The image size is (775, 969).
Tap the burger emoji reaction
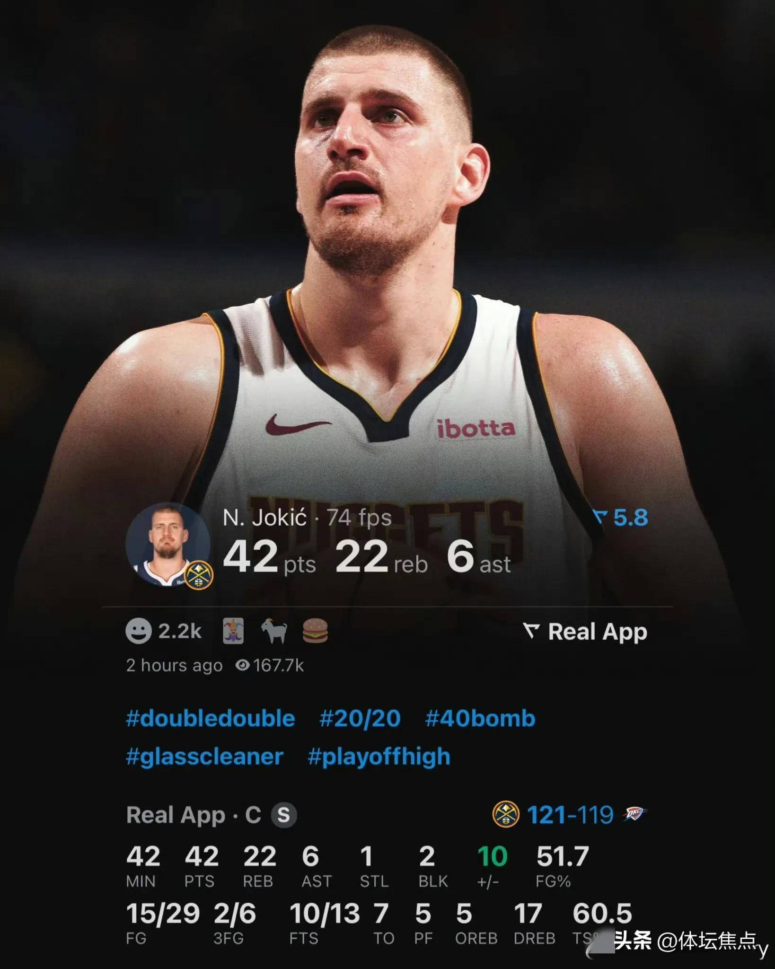315,631
